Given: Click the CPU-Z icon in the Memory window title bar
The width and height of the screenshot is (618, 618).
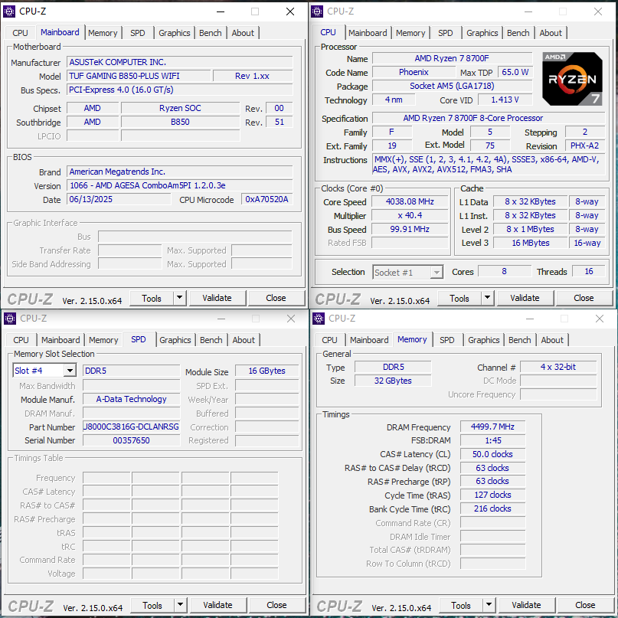Looking at the screenshot, I should 318,318.
